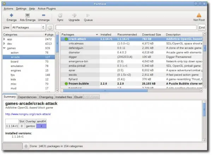Open the All Packages view dropdown

(28, 27)
